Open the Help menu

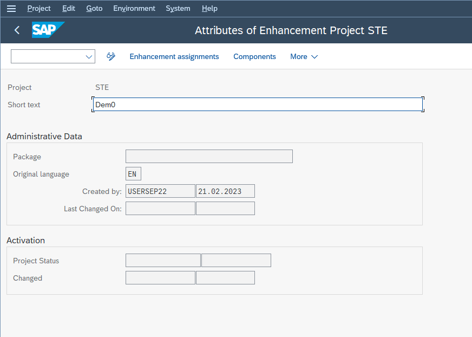[x=209, y=8]
